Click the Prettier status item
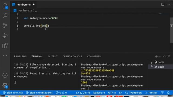 pos(151,93)
